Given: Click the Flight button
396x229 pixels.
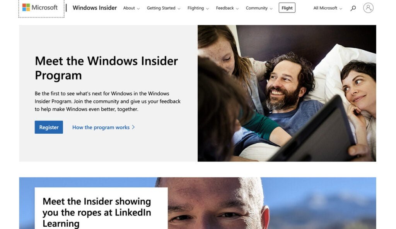Looking at the screenshot, I should click(287, 8).
